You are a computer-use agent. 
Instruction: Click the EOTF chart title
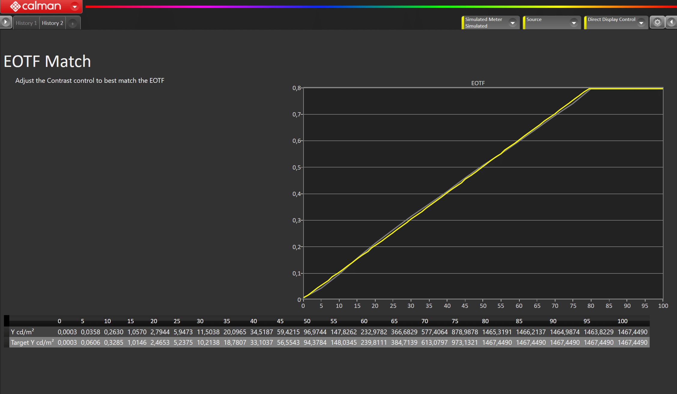pos(478,83)
